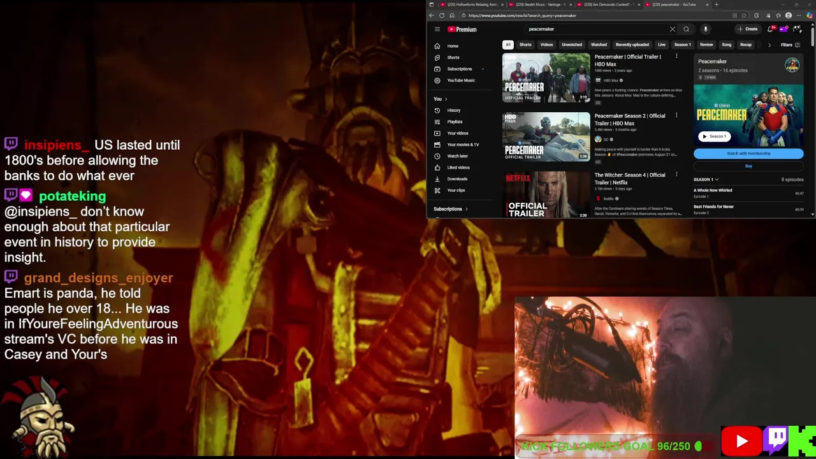Select the Recently uploaded filter chip
Viewport: 816px width, 459px height.
632,45
